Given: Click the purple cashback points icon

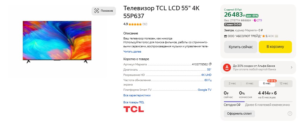Looking at the screenshot, I should (x=255, y=20).
